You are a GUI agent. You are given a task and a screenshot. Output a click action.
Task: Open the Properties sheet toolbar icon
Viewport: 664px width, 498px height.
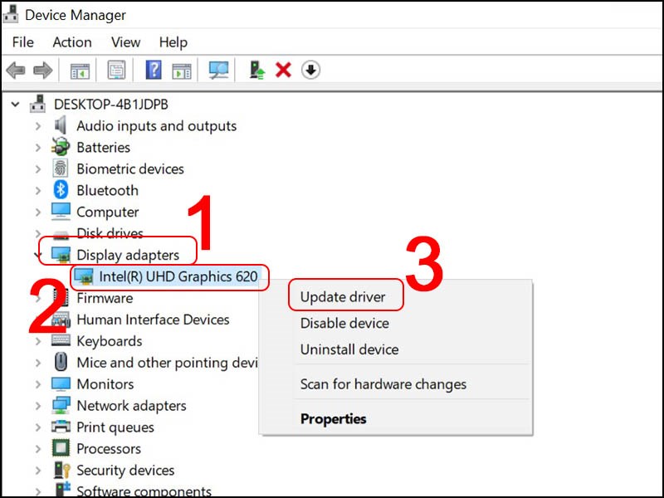tap(116, 70)
